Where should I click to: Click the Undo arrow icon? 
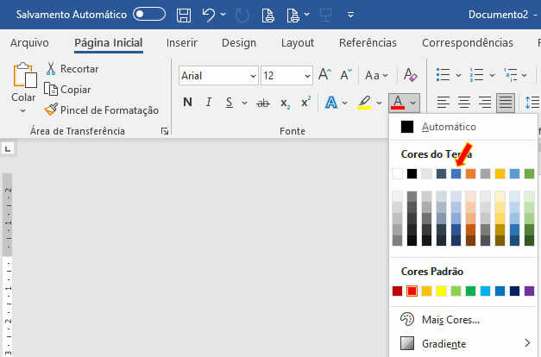pos(209,15)
